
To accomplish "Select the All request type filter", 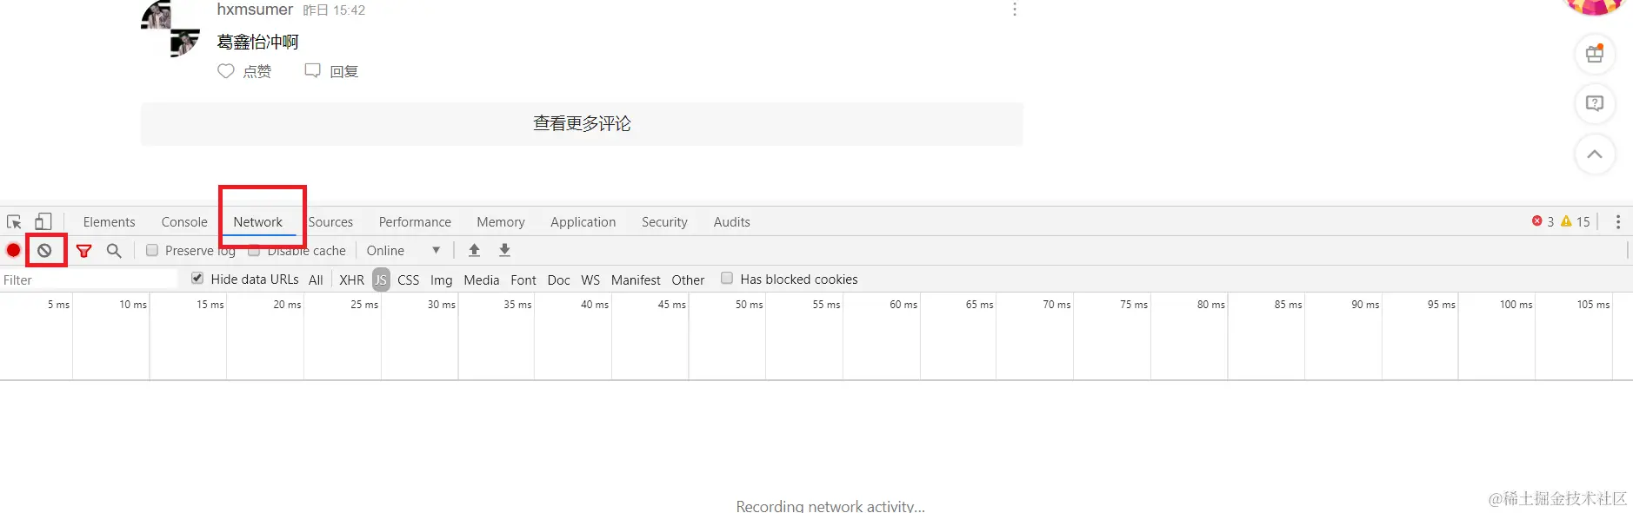I will [x=316, y=280].
